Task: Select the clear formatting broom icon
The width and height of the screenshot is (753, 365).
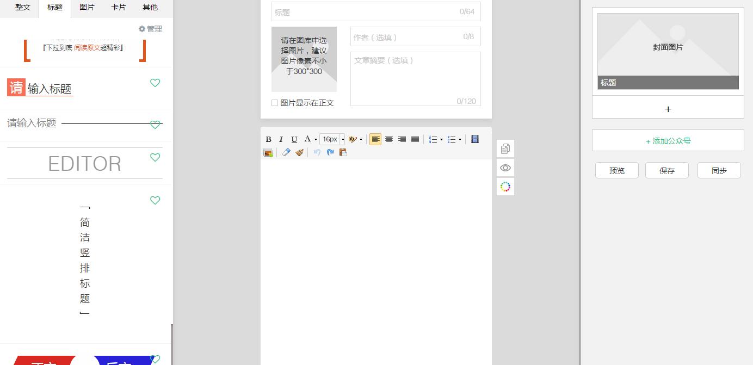Action: coord(299,153)
